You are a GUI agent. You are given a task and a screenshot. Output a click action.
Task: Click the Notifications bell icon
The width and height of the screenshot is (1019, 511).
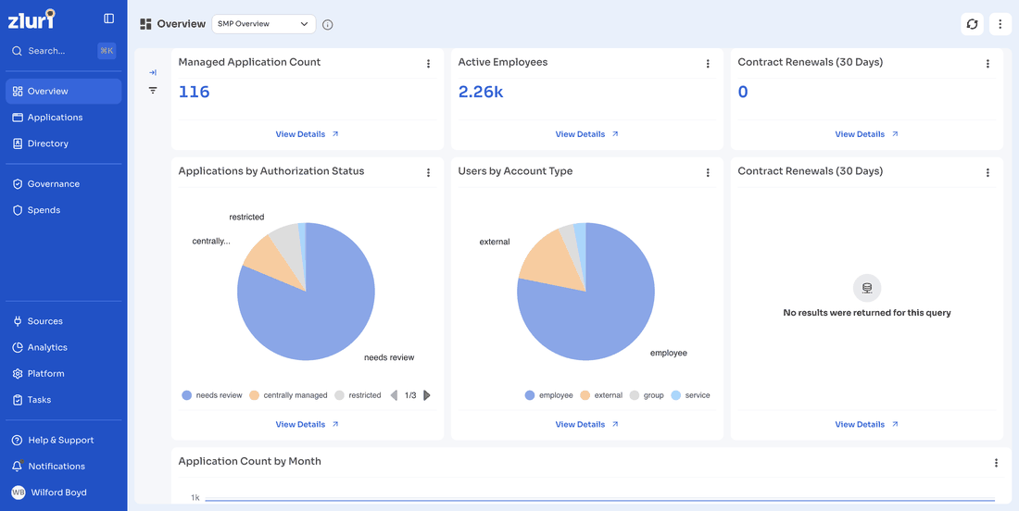pyautogui.click(x=18, y=467)
